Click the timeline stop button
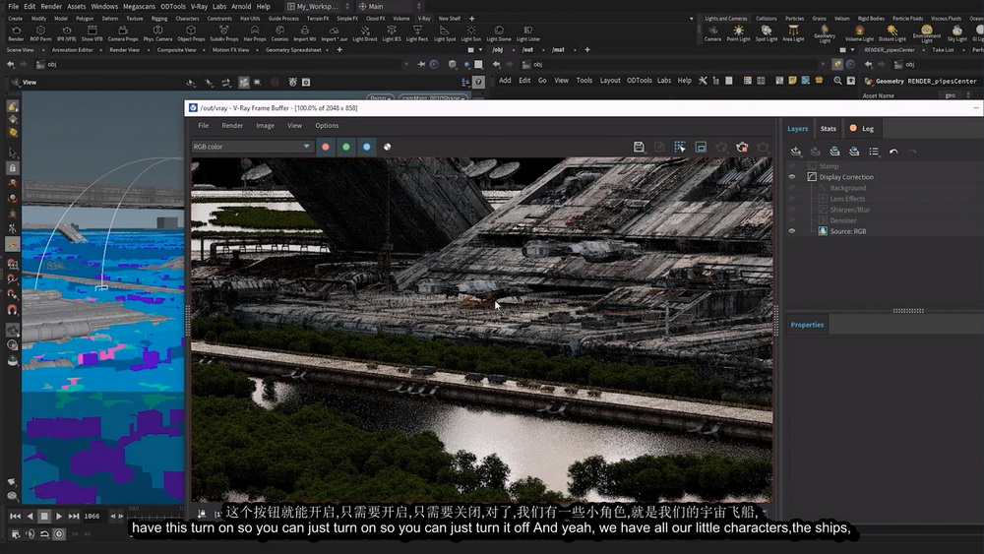The height and width of the screenshot is (554, 984). coord(44,516)
